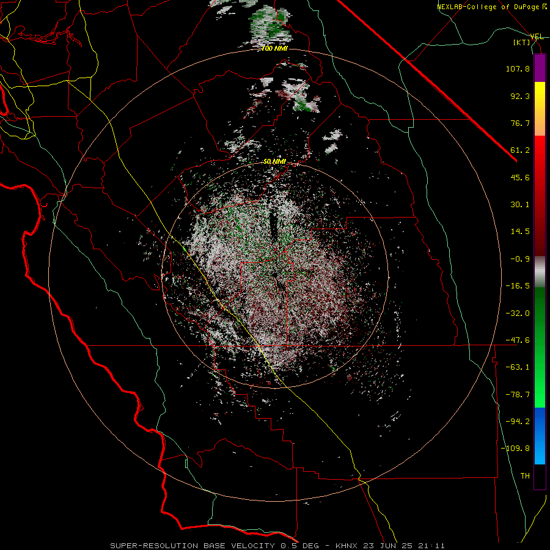Click the -32.0 velocity scale value
This screenshot has height=550, width=550.
pos(518,313)
